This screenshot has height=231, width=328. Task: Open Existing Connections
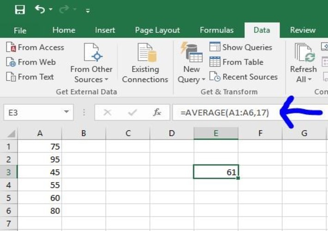coord(145,63)
